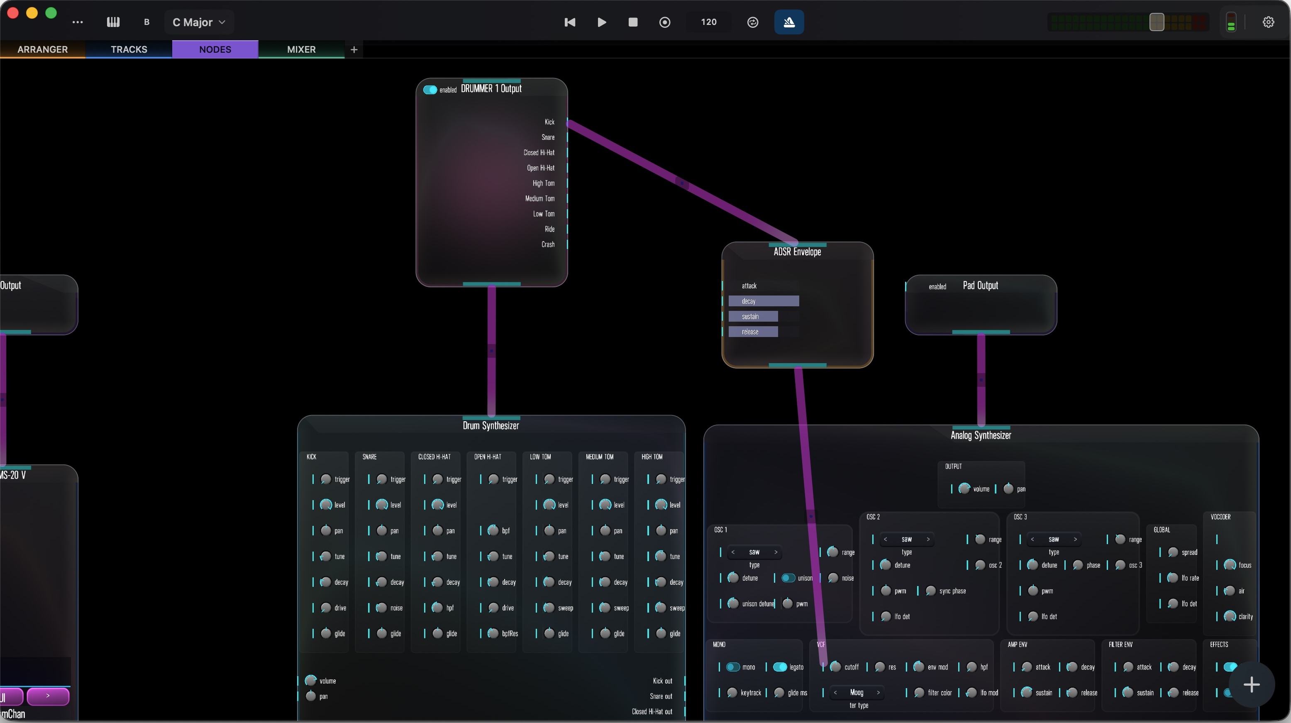Select the ADSR Envelope decay bar
Image resolution: width=1291 pixels, height=723 pixels.
[763, 301]
